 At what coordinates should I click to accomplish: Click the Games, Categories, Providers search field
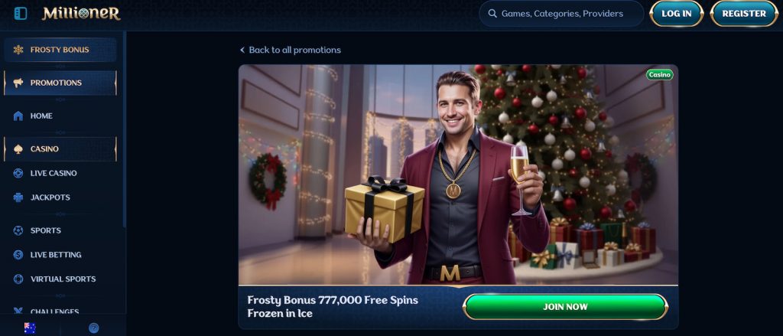pyautogui.click(x=561, y=14)
